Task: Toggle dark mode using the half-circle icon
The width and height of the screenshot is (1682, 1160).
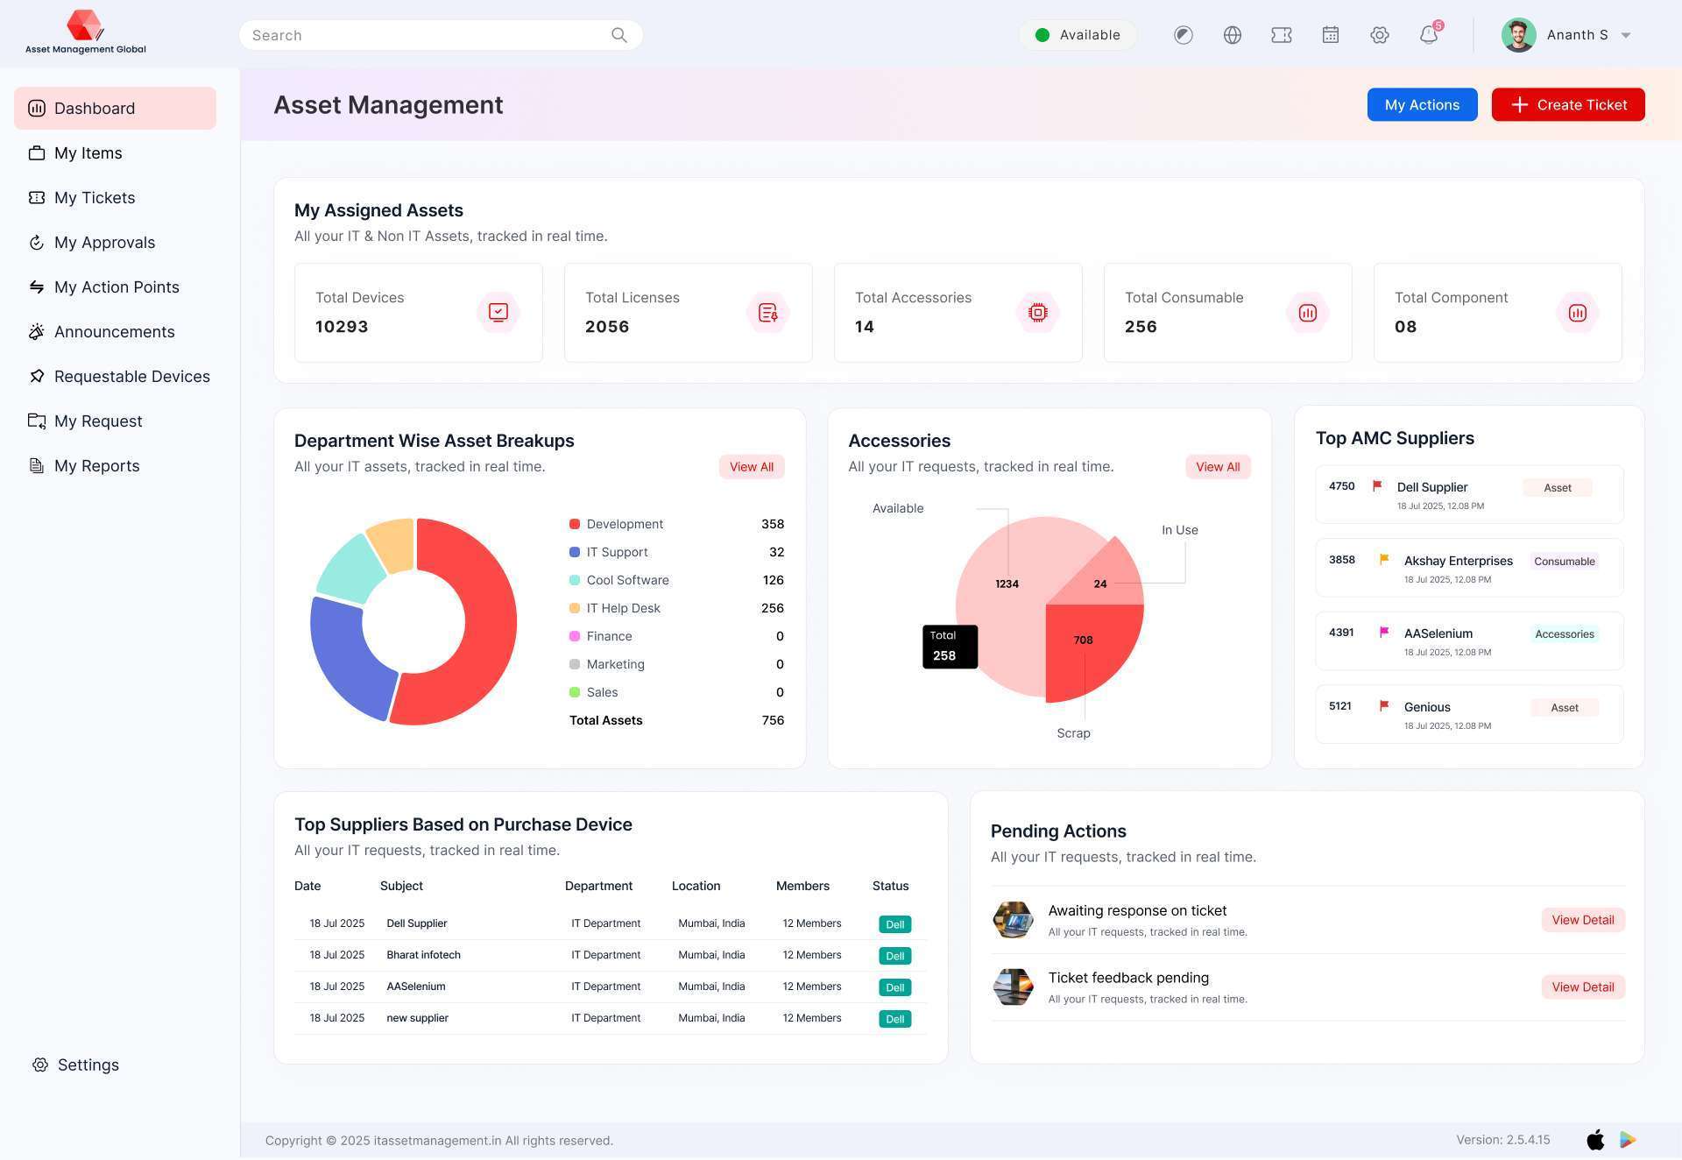Action: tap(1183, 35)
